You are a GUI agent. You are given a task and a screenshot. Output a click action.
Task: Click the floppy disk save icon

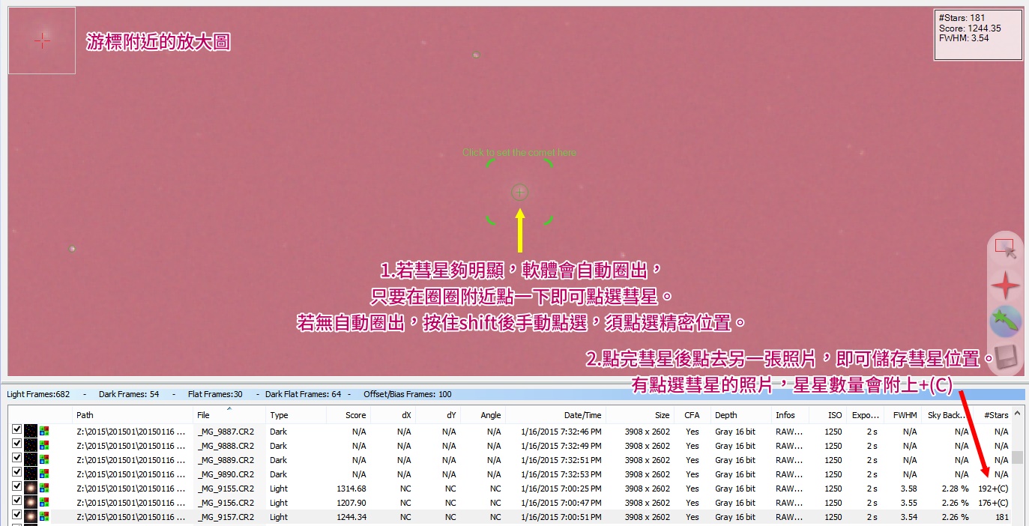1005,357
